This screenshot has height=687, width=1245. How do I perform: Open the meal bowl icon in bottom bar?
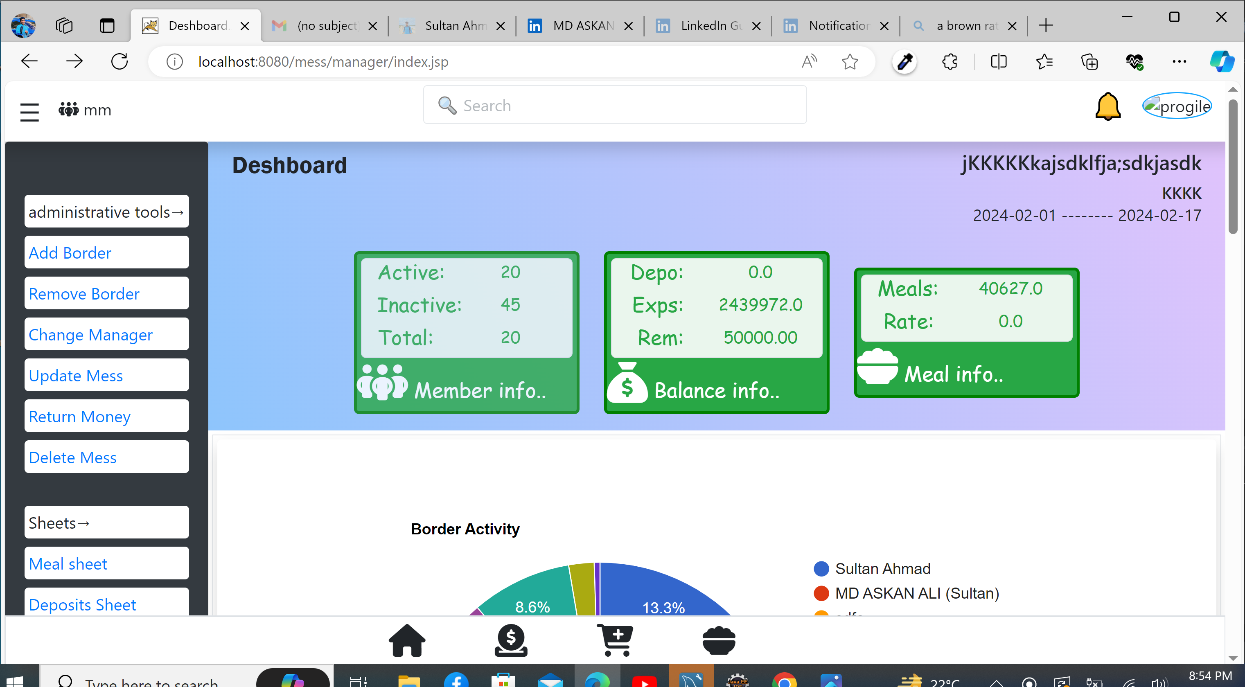click(x=719, y=640)
